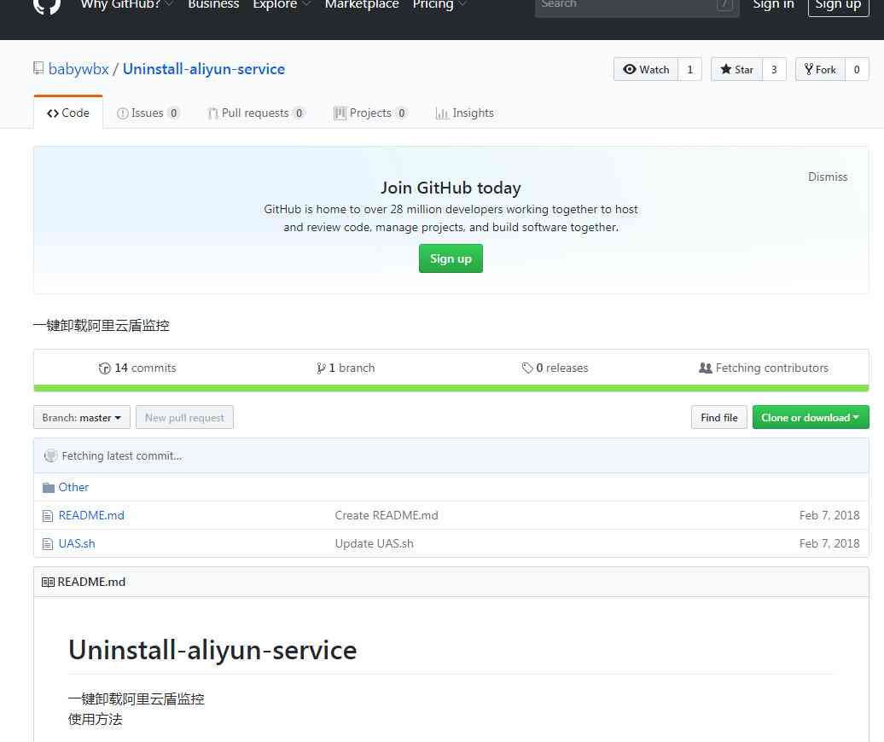The height and width of the screenshot is (742, 884).
Task: Click the UAS.sh file icon
Action: pos(48,543)
